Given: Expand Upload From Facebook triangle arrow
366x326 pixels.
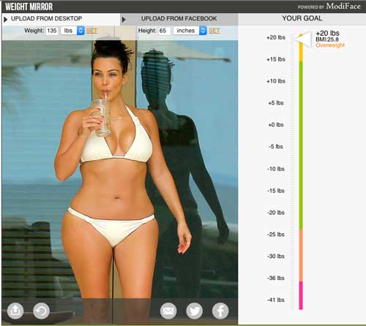Looking at the screenshot, I should [124, 20].
